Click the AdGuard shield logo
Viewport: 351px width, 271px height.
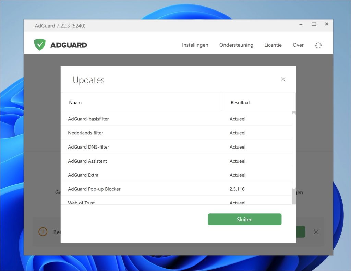(x=39, y=45)
